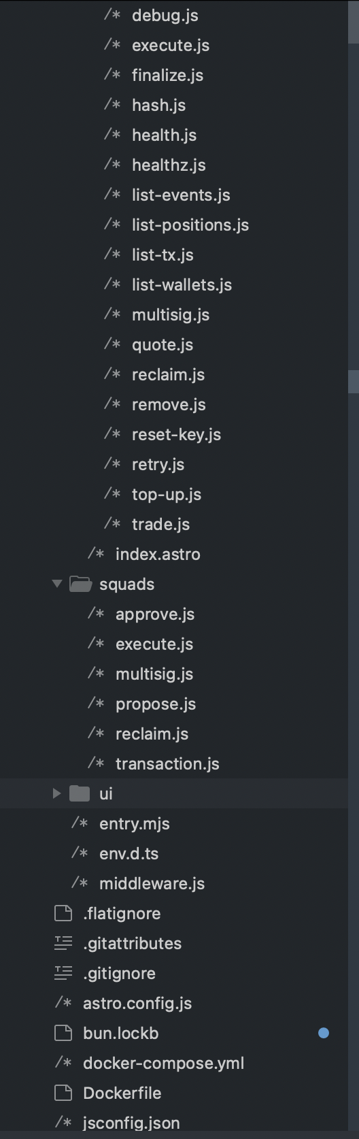This screenshot has width=359, height=1139.
Task: Click the astro.config.js code icon
Action: 63,1003
